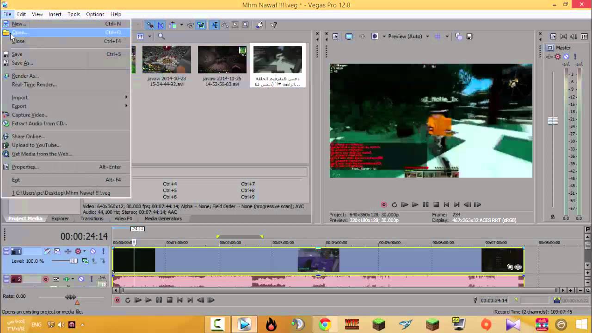Save snapshot to file in preview
This screenshot has width=592, height=333.
469,37
